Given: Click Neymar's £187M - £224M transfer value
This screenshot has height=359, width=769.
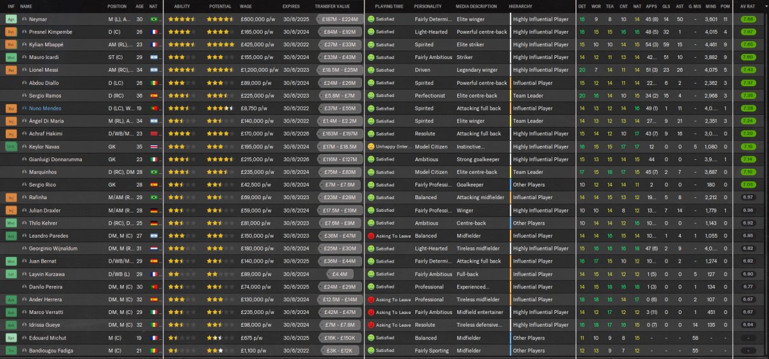Looking at the screenshot, I should coord(340,20).
